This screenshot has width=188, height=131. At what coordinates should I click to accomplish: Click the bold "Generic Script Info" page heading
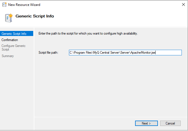(x=35, y=16)
